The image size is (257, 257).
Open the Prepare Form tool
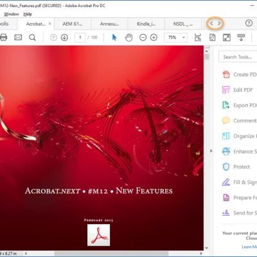[x=240, y=198]
